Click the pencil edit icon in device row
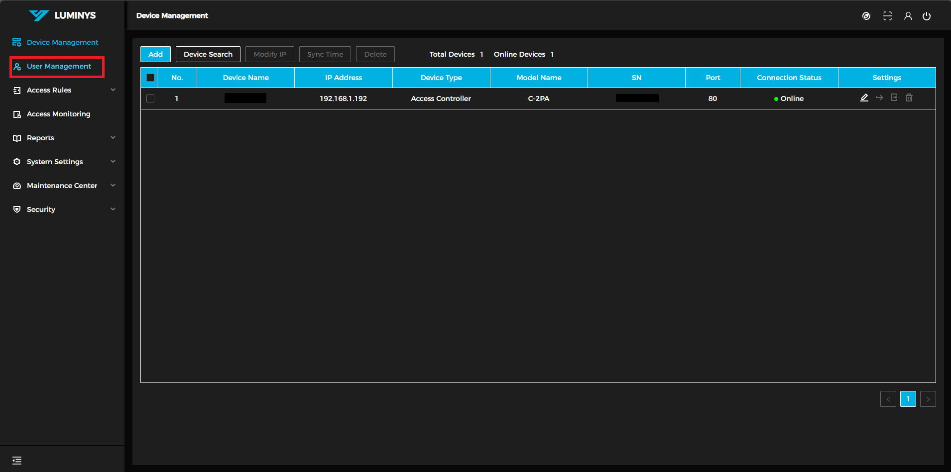This screenshot has height=472, width=951. point(864,98)
